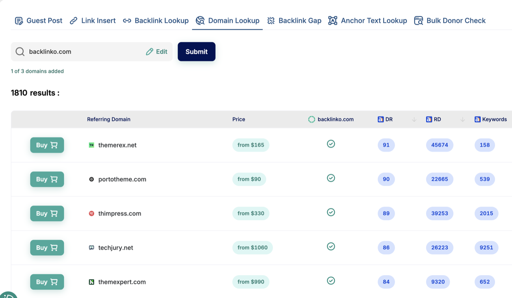Viewport: 512px width, 298px height.
Task: Edit the entered backlinko.com domain
Action: [156, 52]
